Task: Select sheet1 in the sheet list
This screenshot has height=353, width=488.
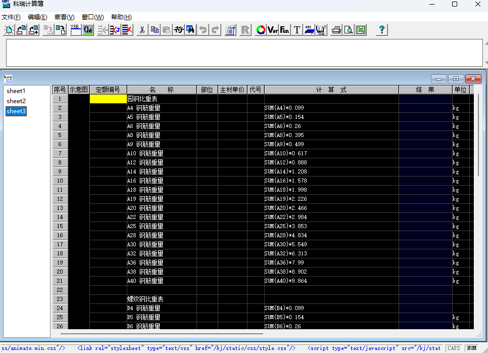Action: coord(16,91)
